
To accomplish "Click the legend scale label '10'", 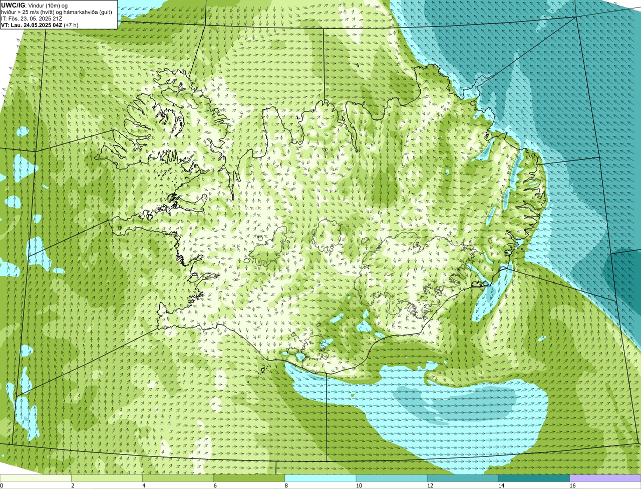I will click(x=359, y=485).
